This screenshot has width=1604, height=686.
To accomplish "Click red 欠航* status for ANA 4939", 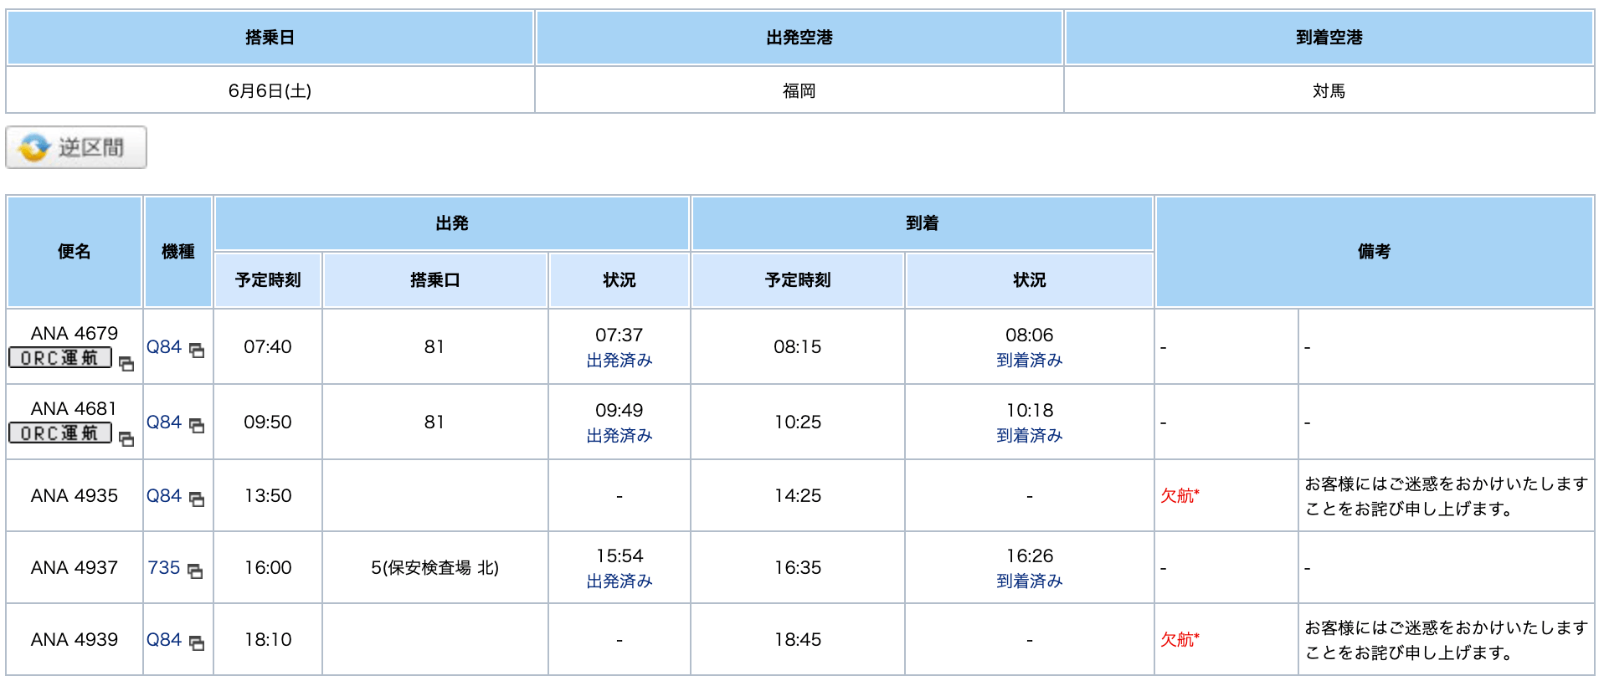I will click(1180, 640).
